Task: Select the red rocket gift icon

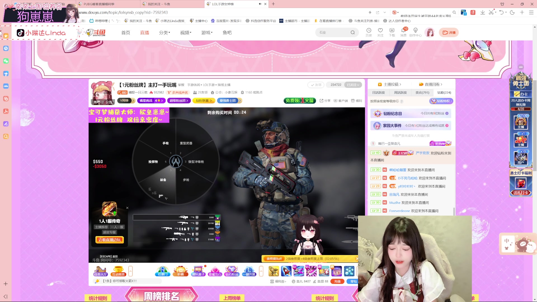Action: click(x=286, y=271)
